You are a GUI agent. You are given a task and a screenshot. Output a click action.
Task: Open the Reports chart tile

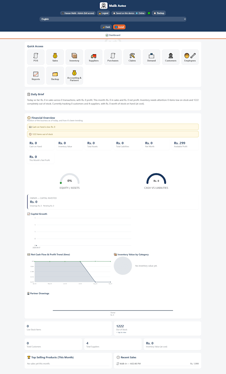[36, 75]
